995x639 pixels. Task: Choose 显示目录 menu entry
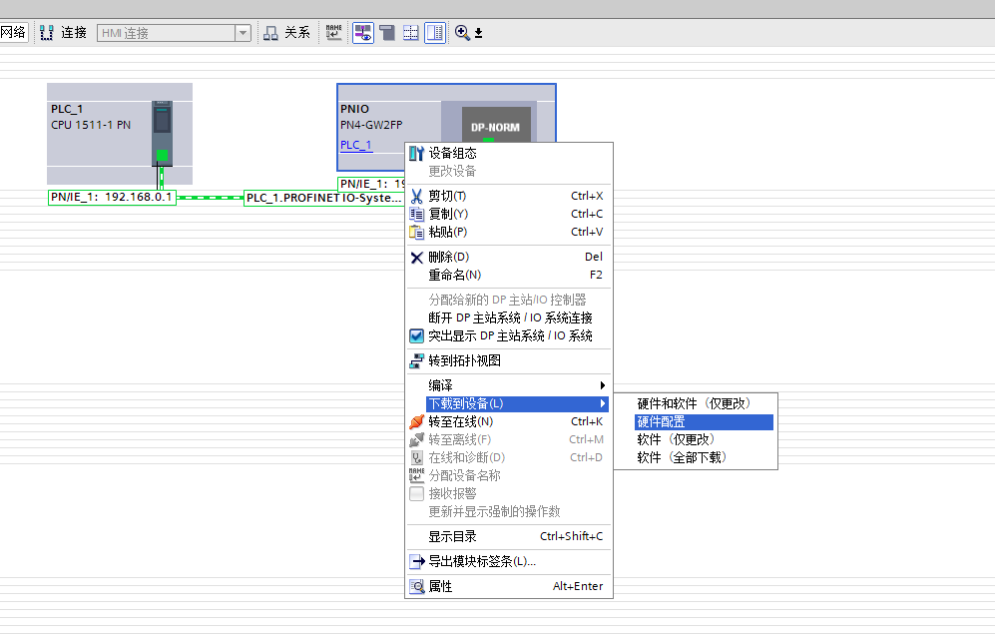(x=509, y=536)
